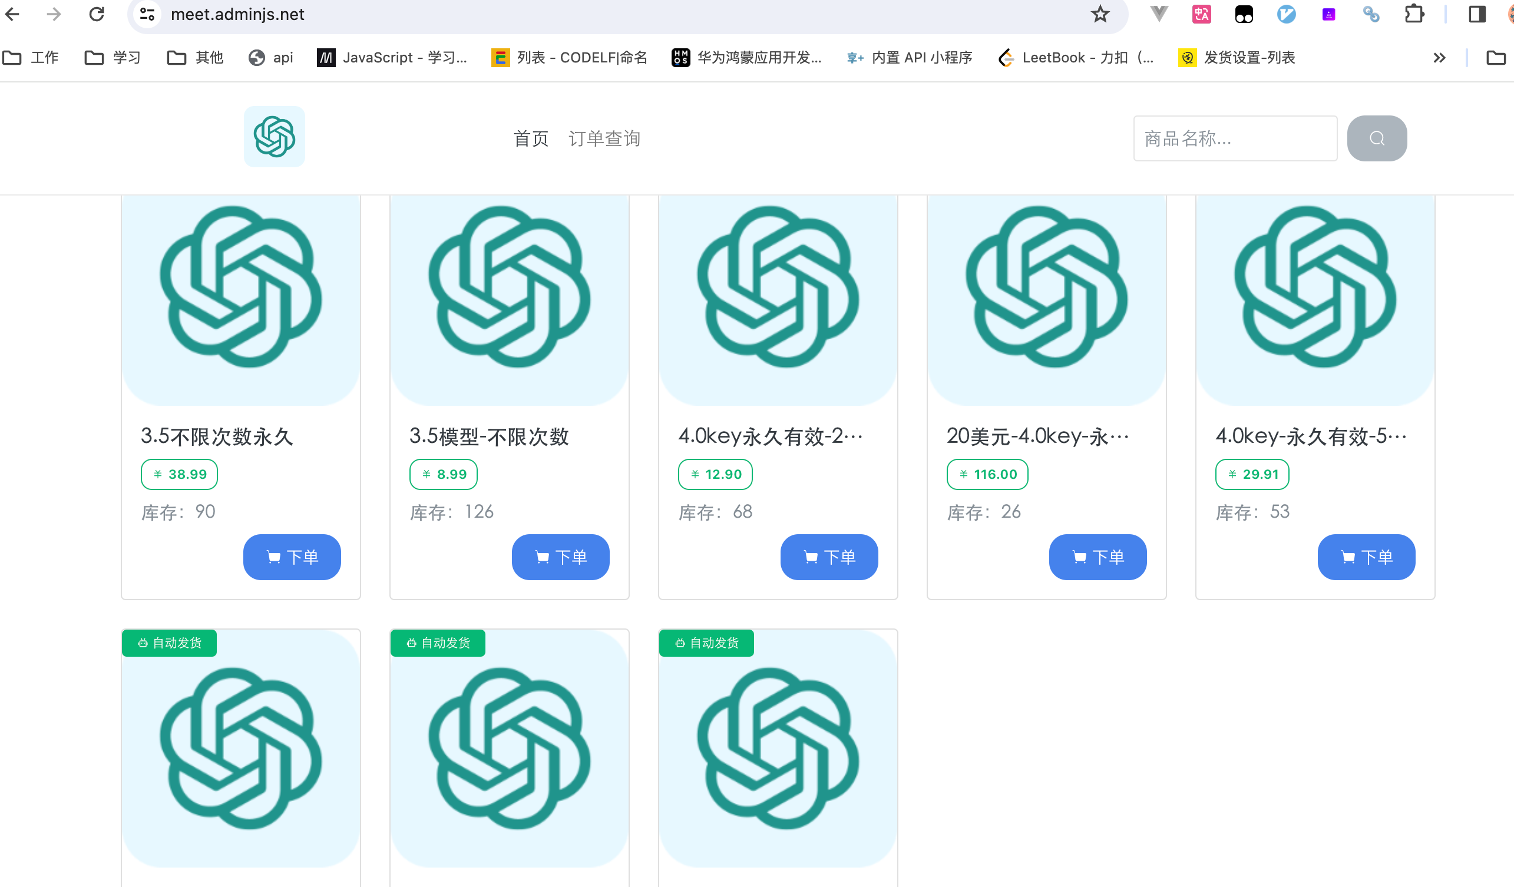Click the site logo in the header

point(274,137)
